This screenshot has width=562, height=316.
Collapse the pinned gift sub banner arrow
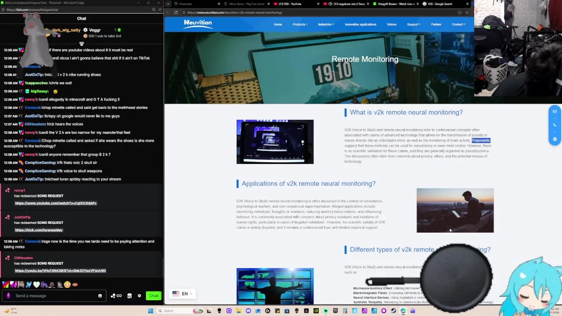(81, 43)
